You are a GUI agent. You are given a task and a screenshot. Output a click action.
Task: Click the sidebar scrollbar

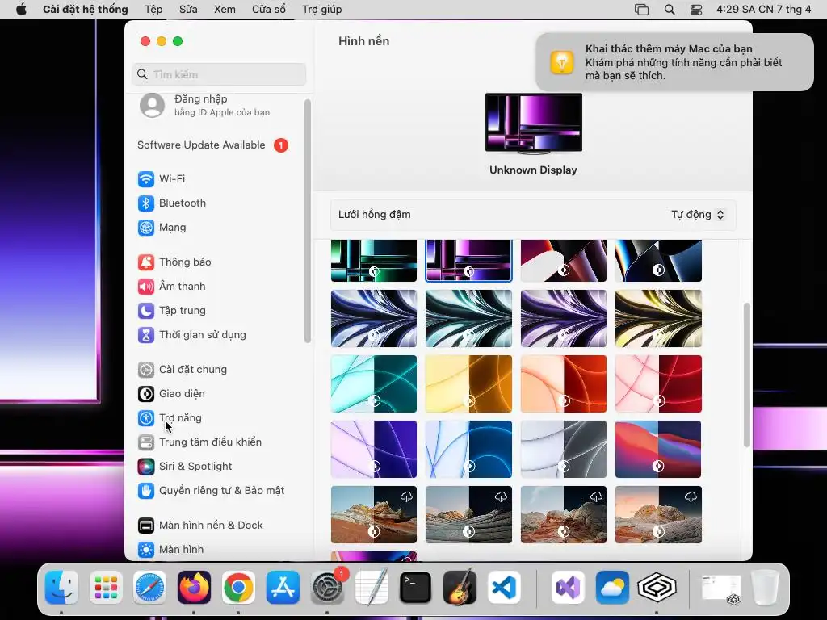click(308, 221)
